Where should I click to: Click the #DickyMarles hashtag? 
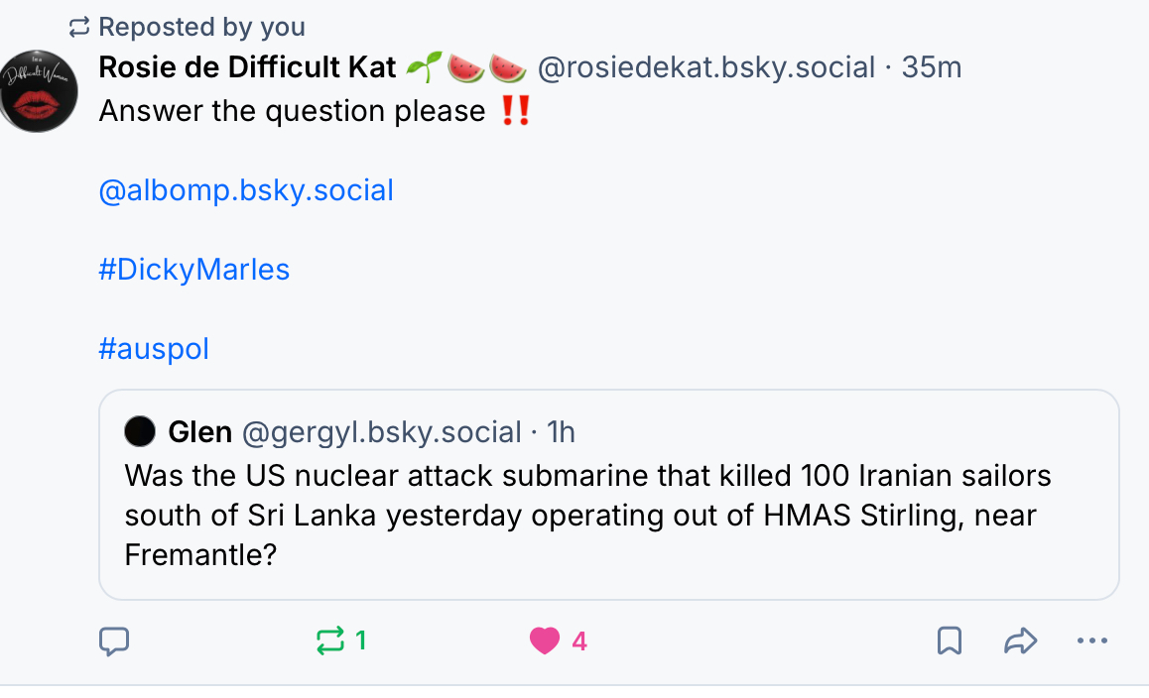click(x=194, y=270)
